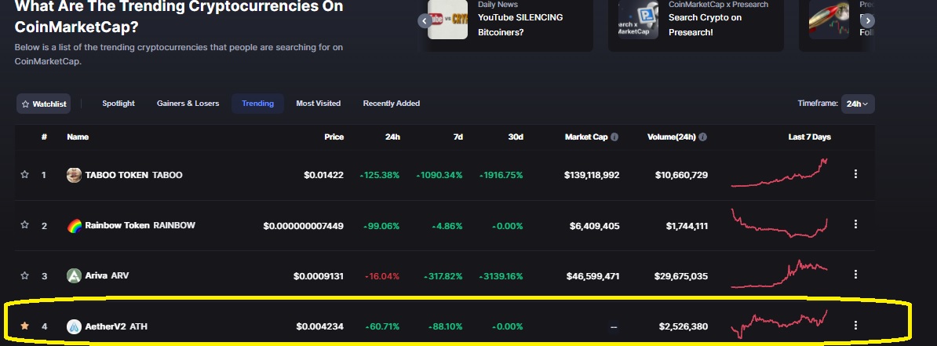The image size is (937, 346).
Task: Click the AetherV2 logo icon
Action: pos(74,326)
